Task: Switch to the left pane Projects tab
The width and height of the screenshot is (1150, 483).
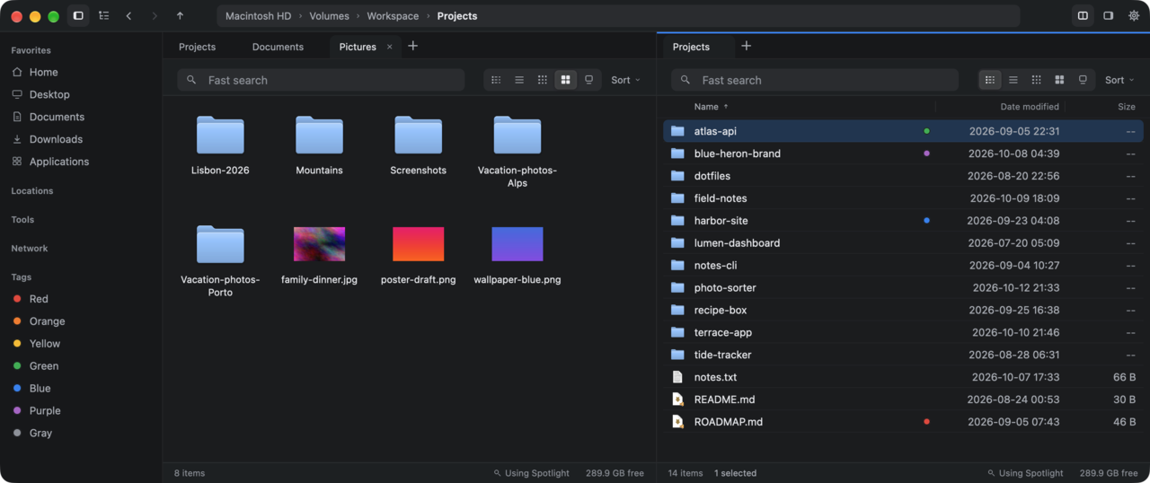Action: pos(197,47)
